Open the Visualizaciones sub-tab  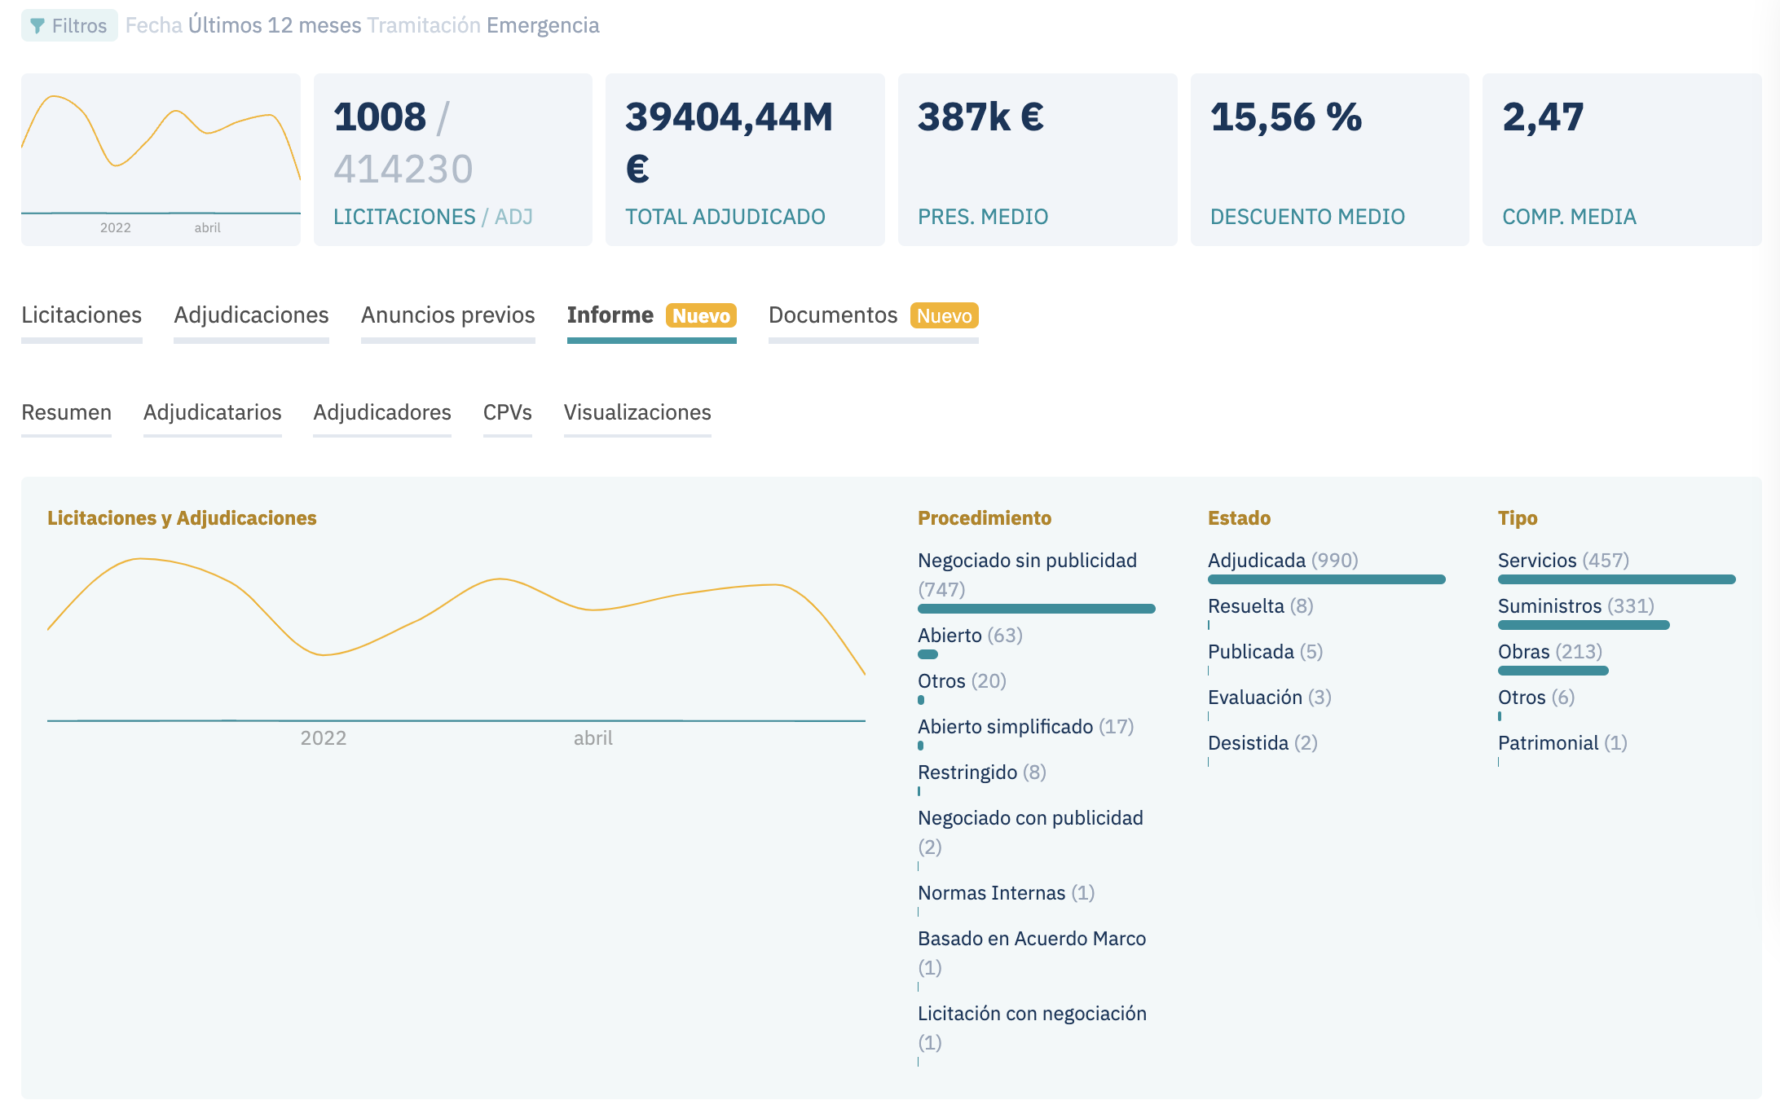coord(637,412)
